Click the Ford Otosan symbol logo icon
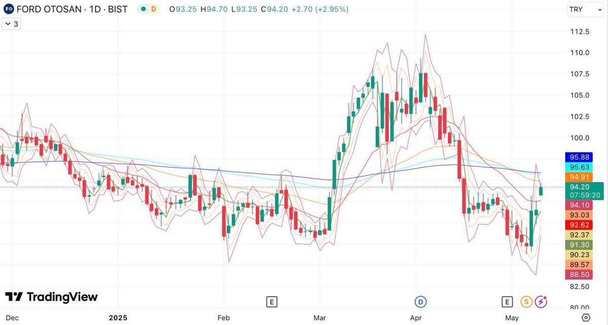The width and height of the screenshot is (608, 325). pos(8,9)
